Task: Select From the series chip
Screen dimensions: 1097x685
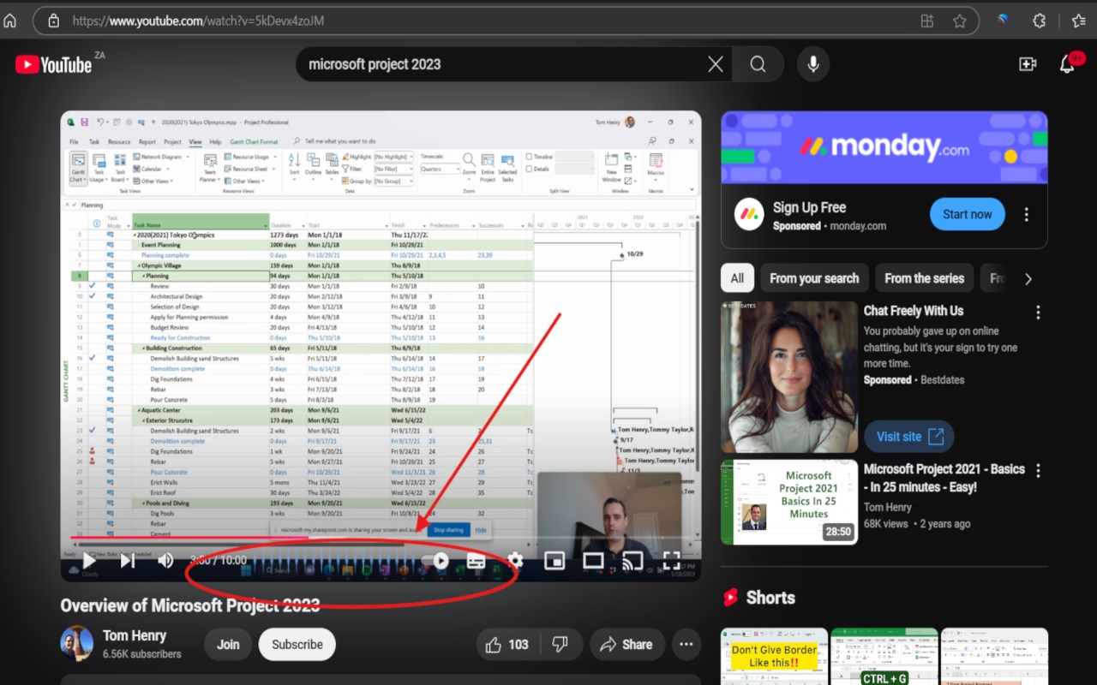Action: (x=924, y=278)
